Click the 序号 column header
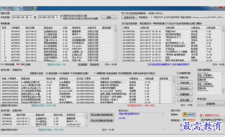This screenshot has width=225, height=137. click(4, 28)
